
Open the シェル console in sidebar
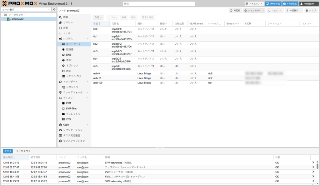(x=67, y=33)
